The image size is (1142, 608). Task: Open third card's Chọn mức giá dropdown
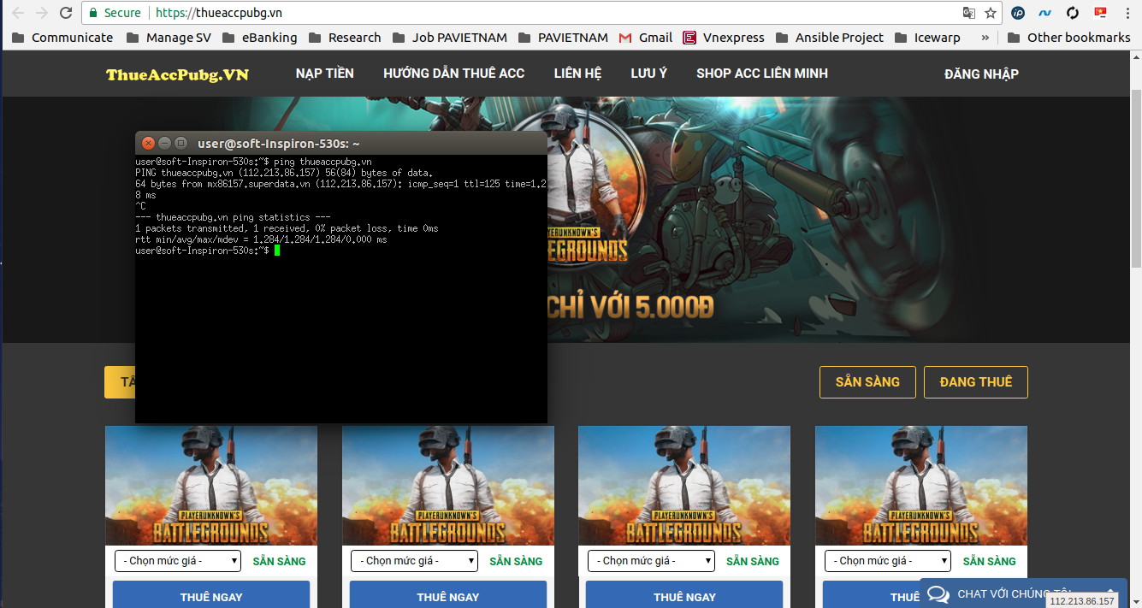click(x=651, y=561)
